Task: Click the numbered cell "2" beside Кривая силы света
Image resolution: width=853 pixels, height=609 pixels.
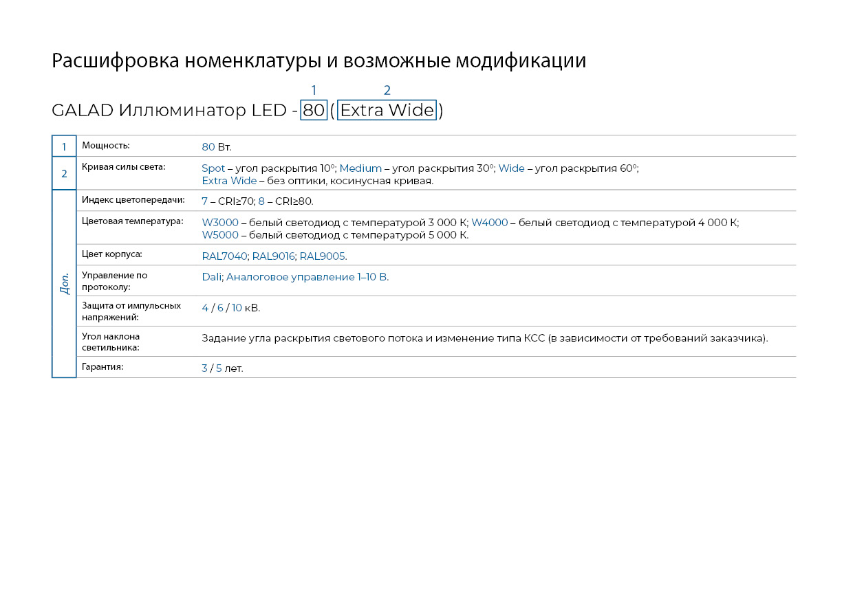Action: point(64,174)
